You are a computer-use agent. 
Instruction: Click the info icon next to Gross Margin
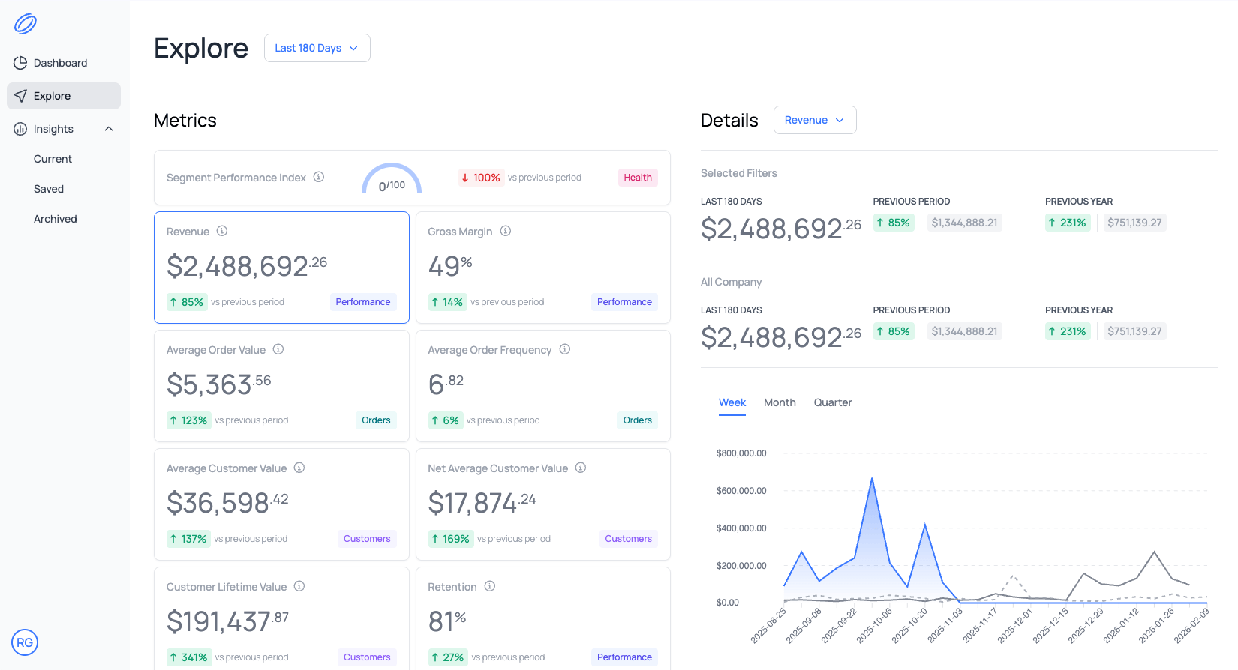[506, 231]
